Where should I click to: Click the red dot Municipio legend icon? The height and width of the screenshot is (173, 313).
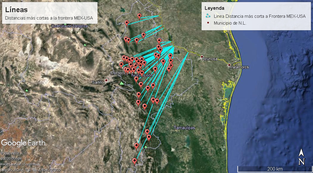click(208, 23)
